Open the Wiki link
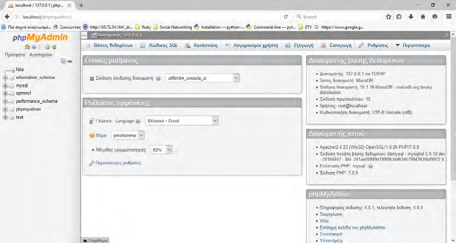Image resolution: width=456 pixels, height=243 pixels. (x=324, y=221)
